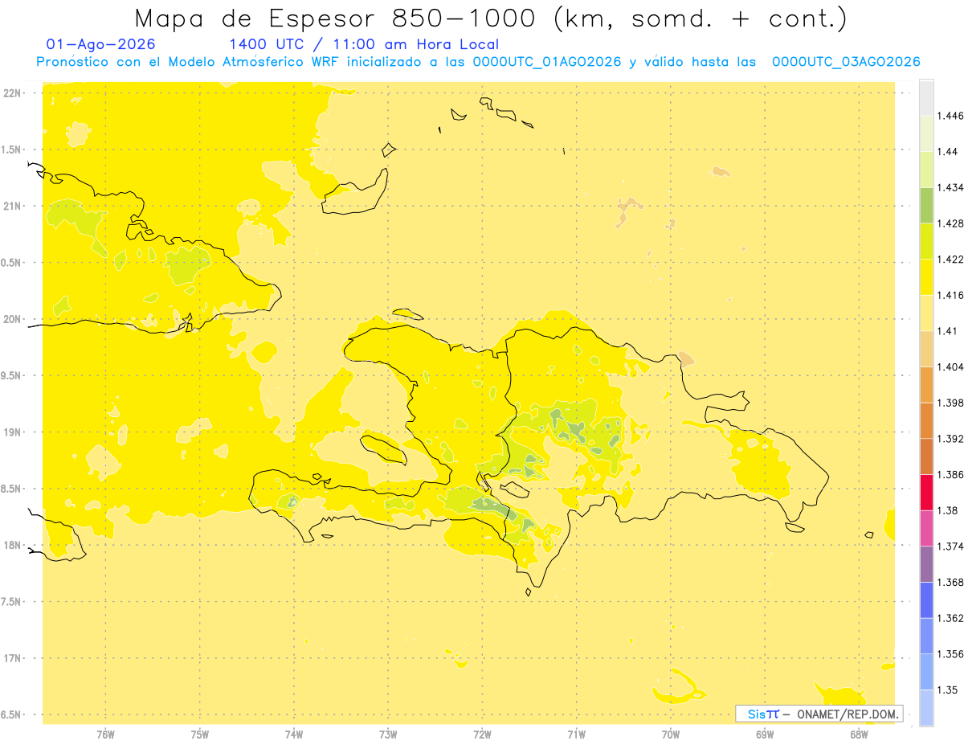The image size is (964, 745).
Task: Click the legend value '1.41'
Action: pyautogui.click(x=947, y=331)
